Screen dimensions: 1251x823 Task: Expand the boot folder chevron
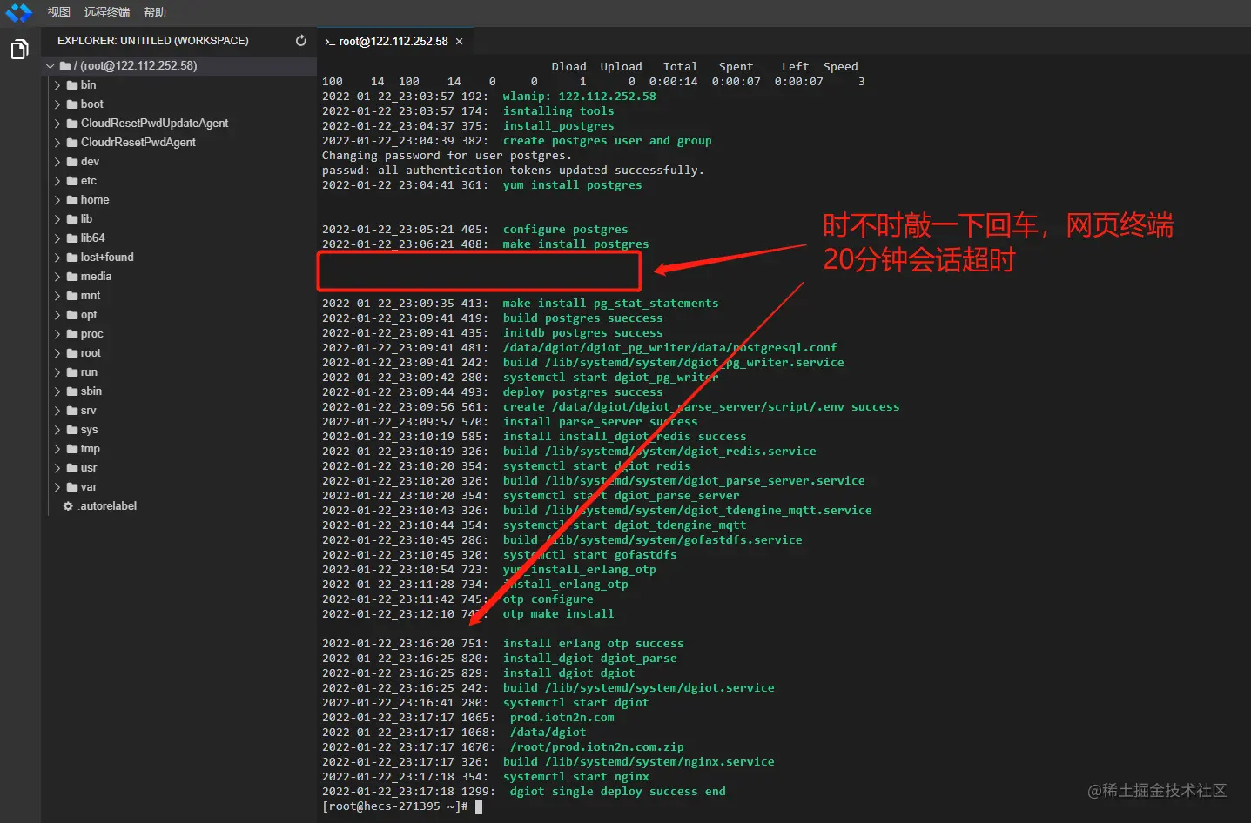click(57, 104)
